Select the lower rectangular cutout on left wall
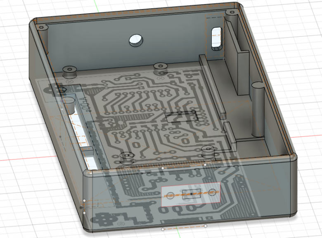The image size is (322, 238). 91,163
